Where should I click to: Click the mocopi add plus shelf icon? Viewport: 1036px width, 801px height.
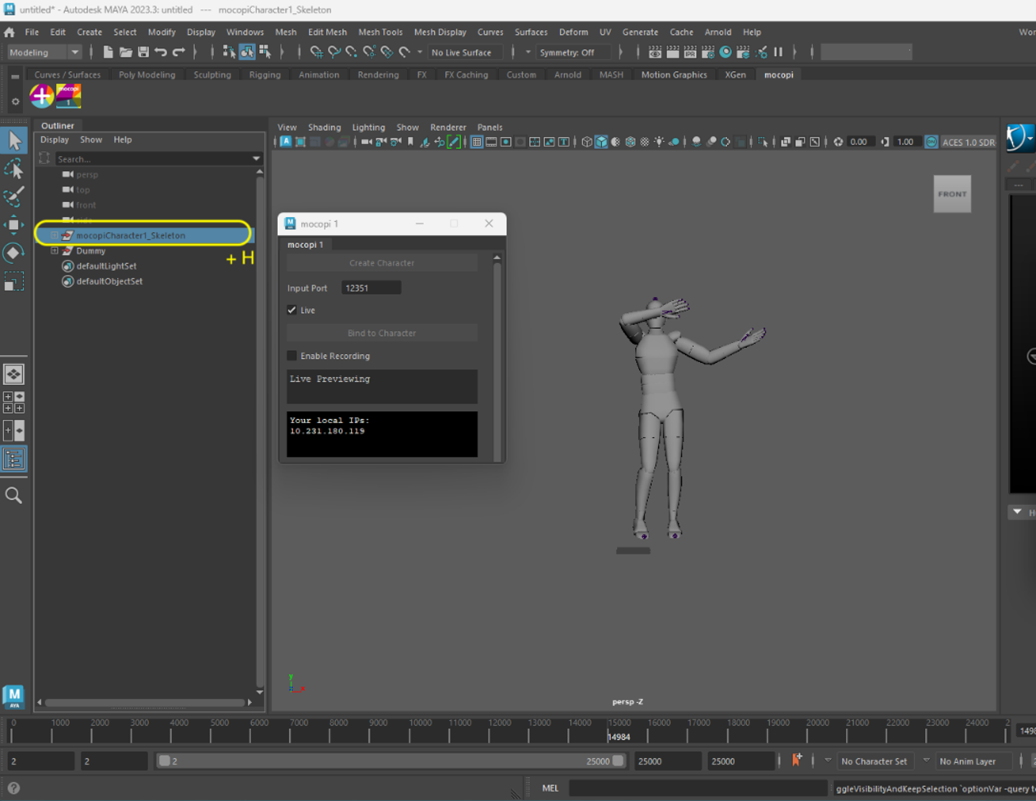41,96
